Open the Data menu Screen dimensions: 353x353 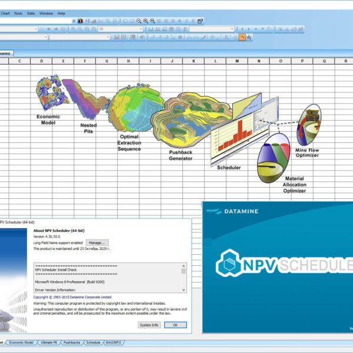(x=31, y=14)
